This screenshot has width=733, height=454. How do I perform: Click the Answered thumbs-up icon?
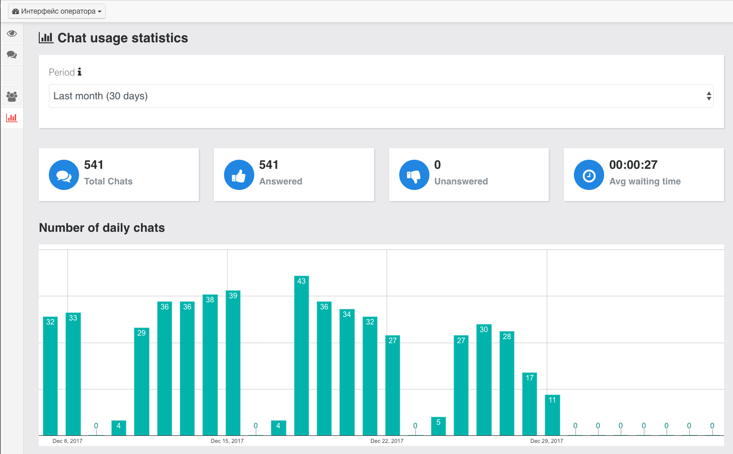click(x=239, y=175)
